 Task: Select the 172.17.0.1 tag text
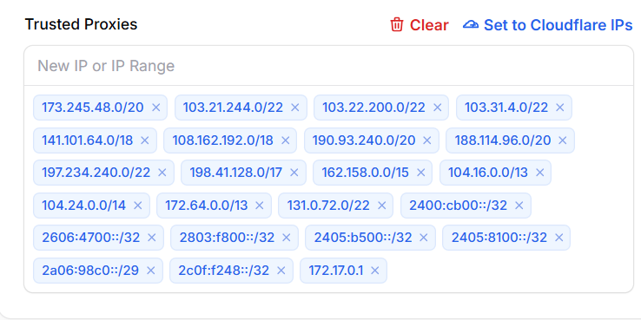pos(335,271)
